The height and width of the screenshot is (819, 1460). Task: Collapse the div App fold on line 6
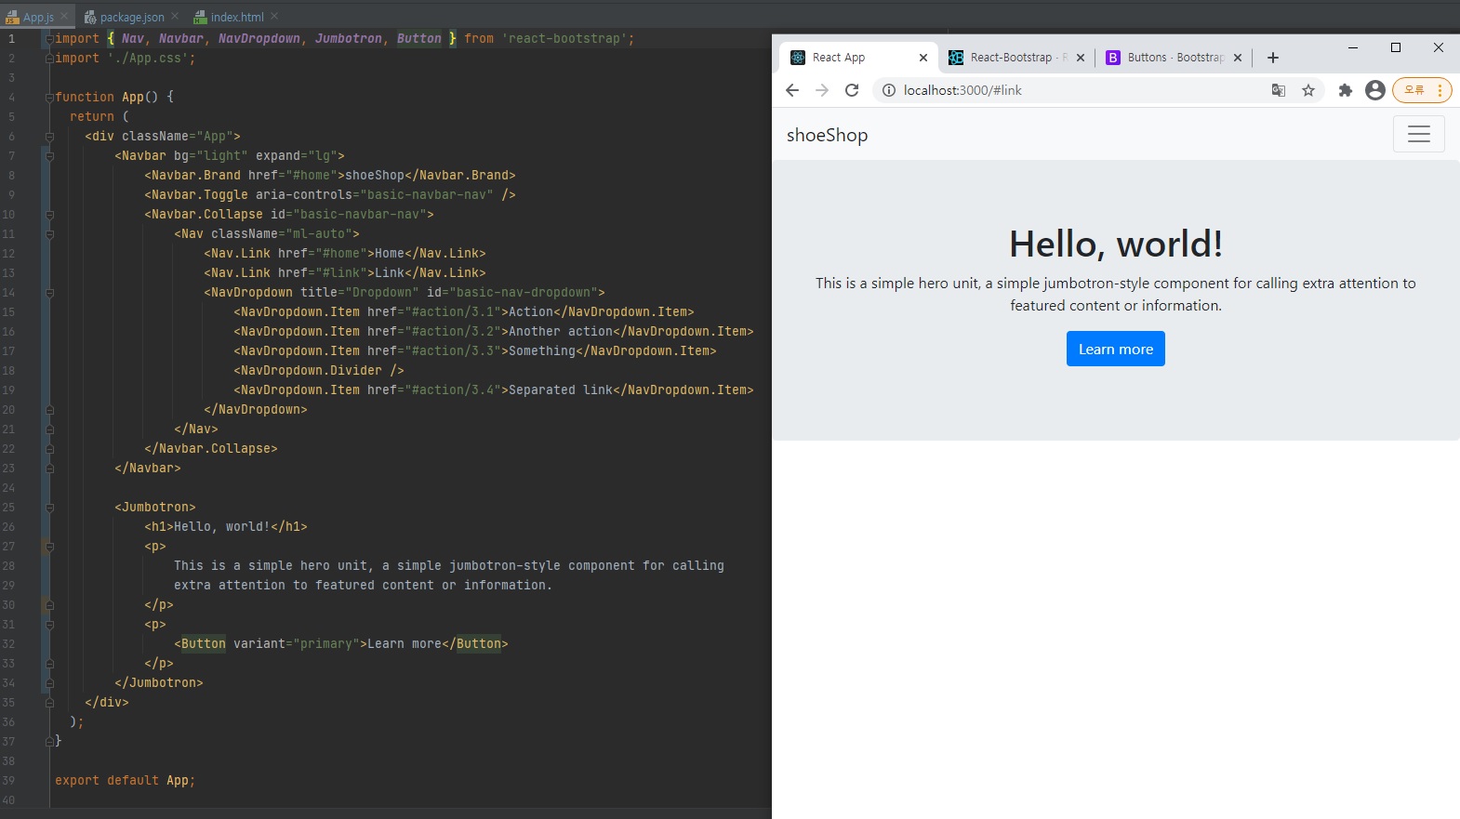[49, 137]
